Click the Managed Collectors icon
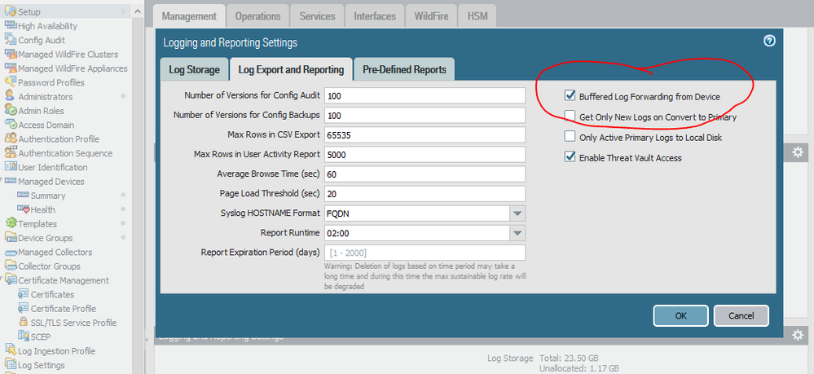 [x=11, y=252]
